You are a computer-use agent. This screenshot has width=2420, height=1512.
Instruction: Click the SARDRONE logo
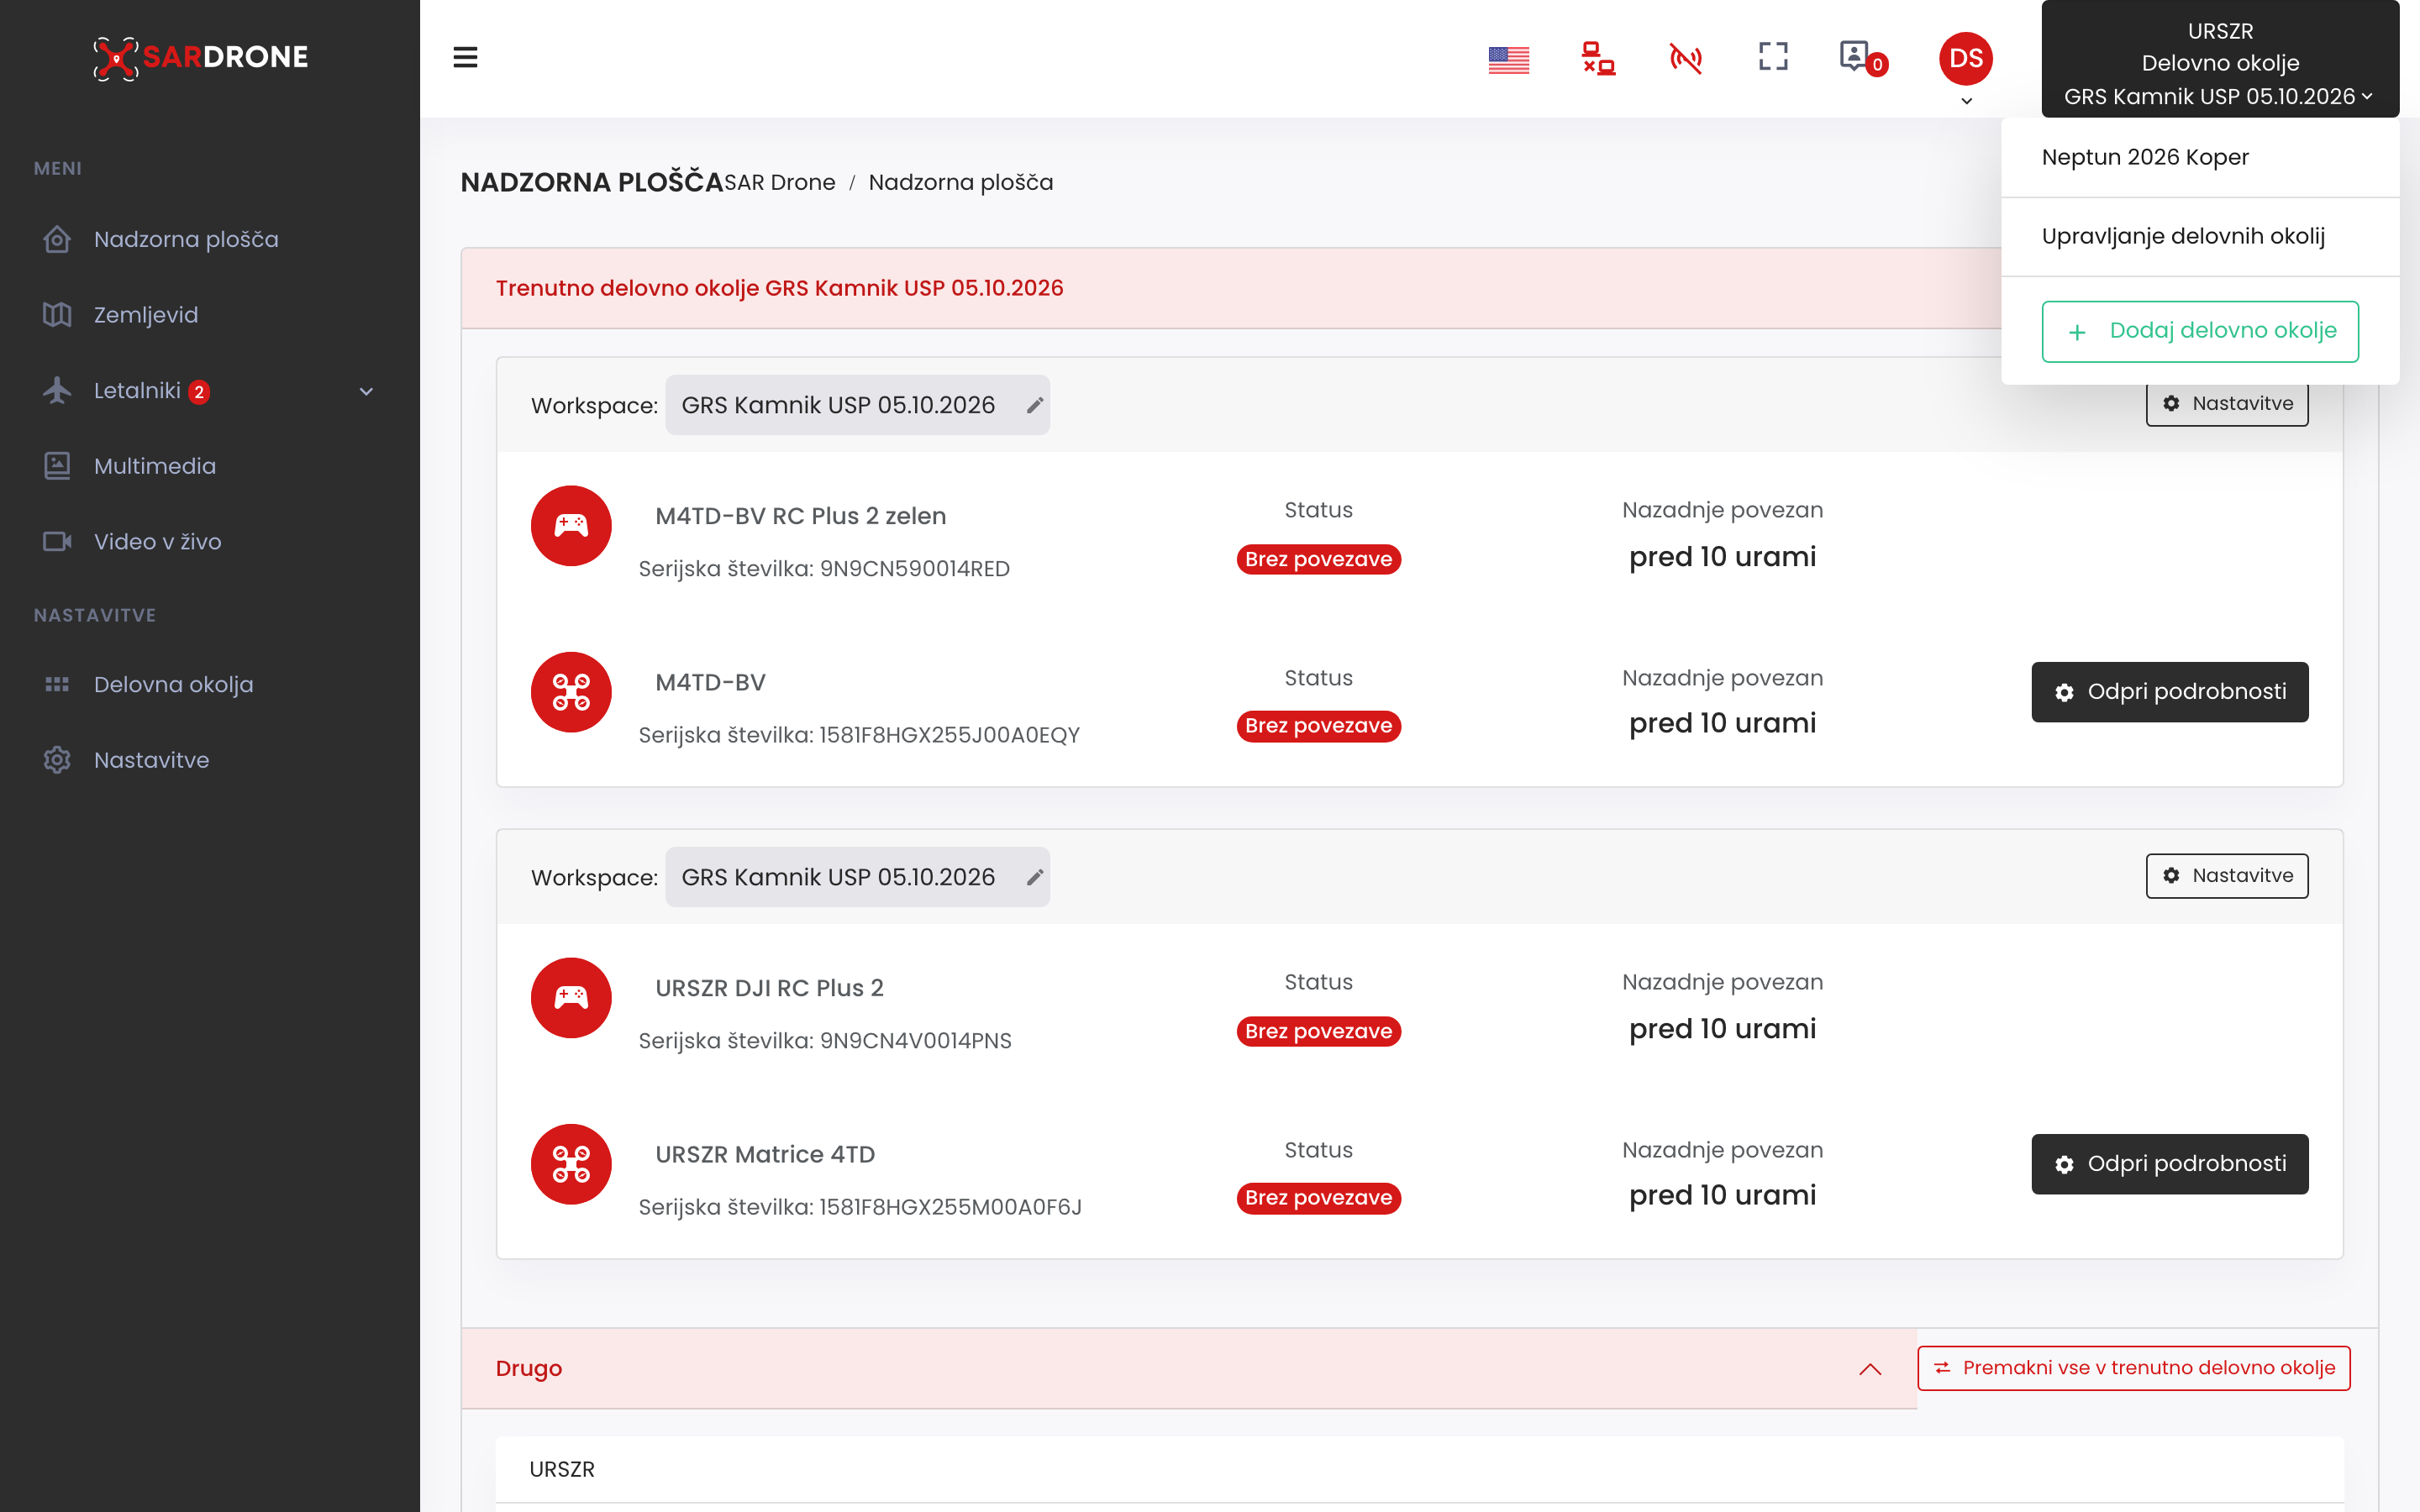coord(201,58)
